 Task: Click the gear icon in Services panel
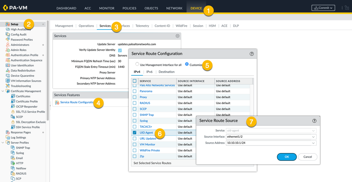click(x=177, y=36)
